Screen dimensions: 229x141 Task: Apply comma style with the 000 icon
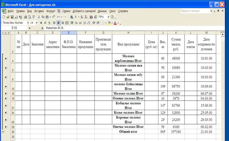(x=80, y=23)
